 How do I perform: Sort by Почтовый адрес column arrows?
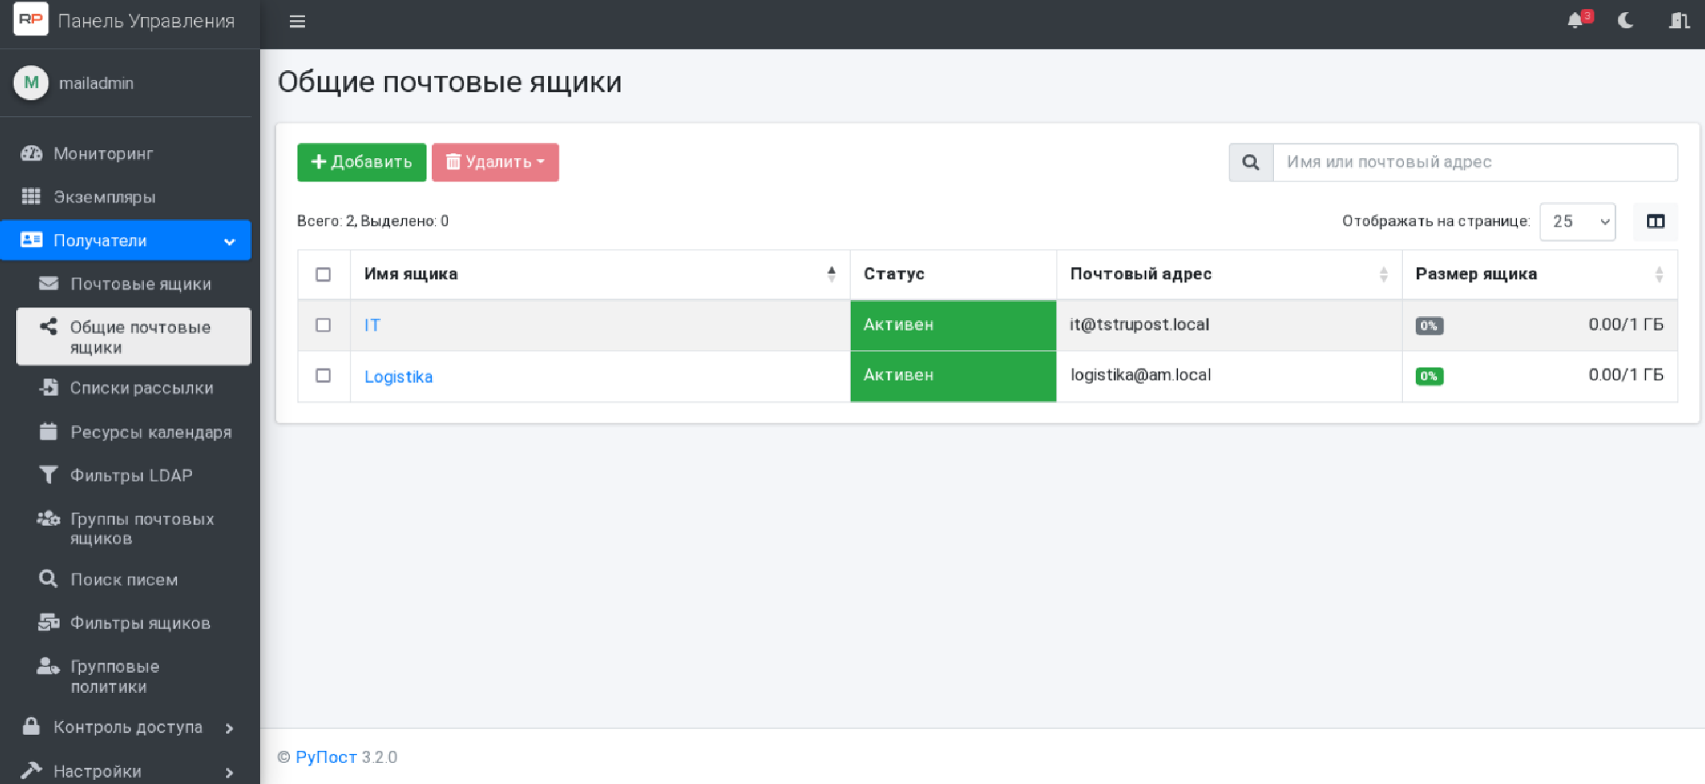pyautogui.click(x=1384, y=274)
